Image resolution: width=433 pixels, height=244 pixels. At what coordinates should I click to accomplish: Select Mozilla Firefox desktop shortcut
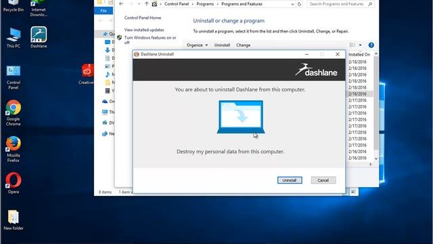click(14, 149)
